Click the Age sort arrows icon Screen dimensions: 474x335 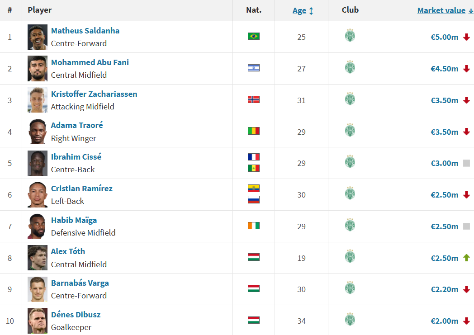[x=311, y=11]
